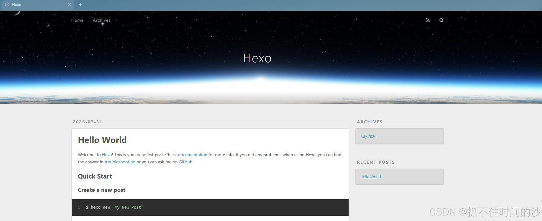Close the Hexo browser tab

[69, 5]
